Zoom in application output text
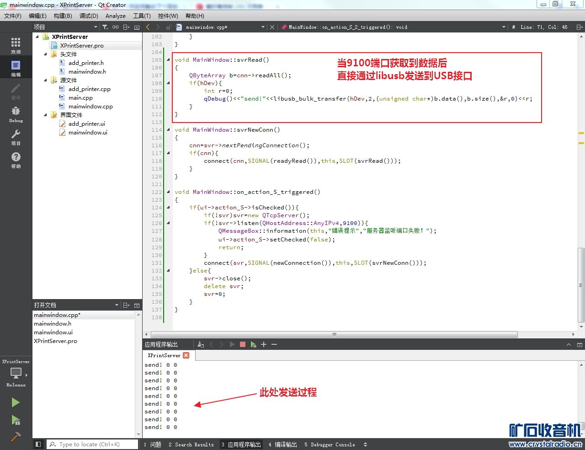Screen dimensions: 585x450 tap(264, 344)
